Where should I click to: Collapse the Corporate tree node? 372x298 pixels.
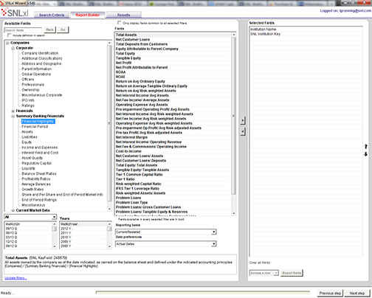pyautogui.click(x=13, y=48)
